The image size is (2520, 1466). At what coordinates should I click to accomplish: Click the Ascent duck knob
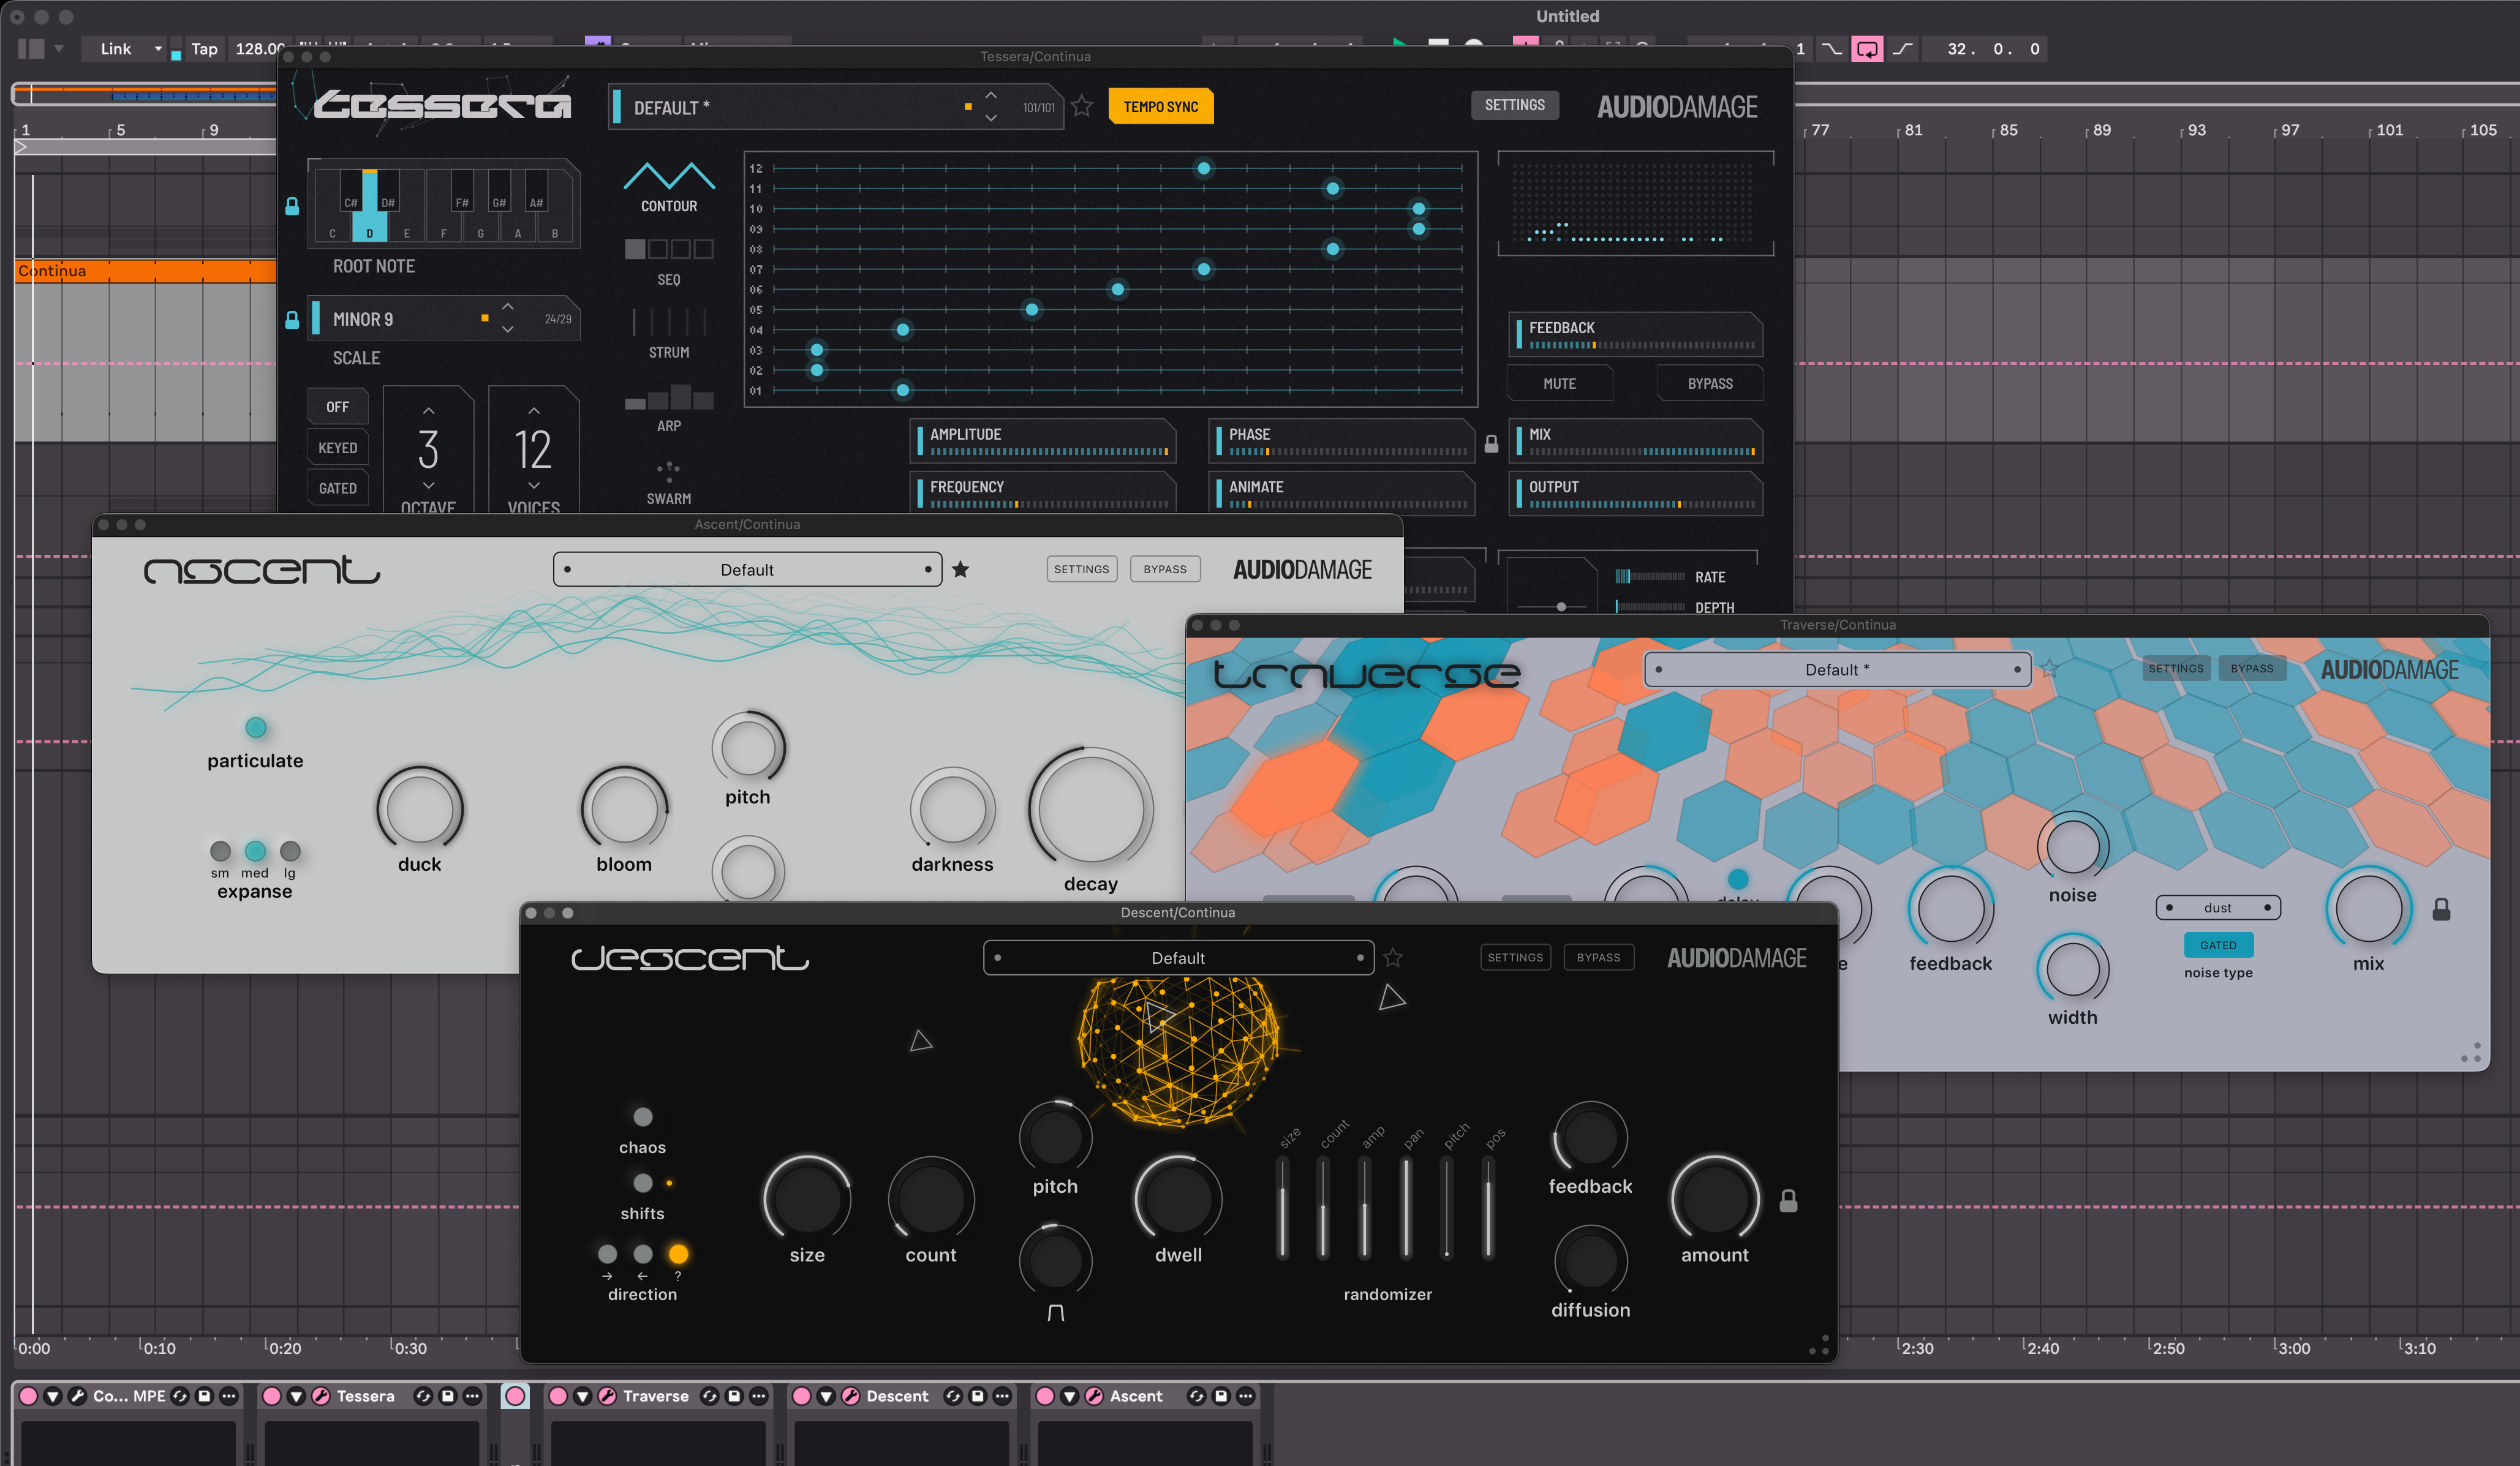pos(420,810)
